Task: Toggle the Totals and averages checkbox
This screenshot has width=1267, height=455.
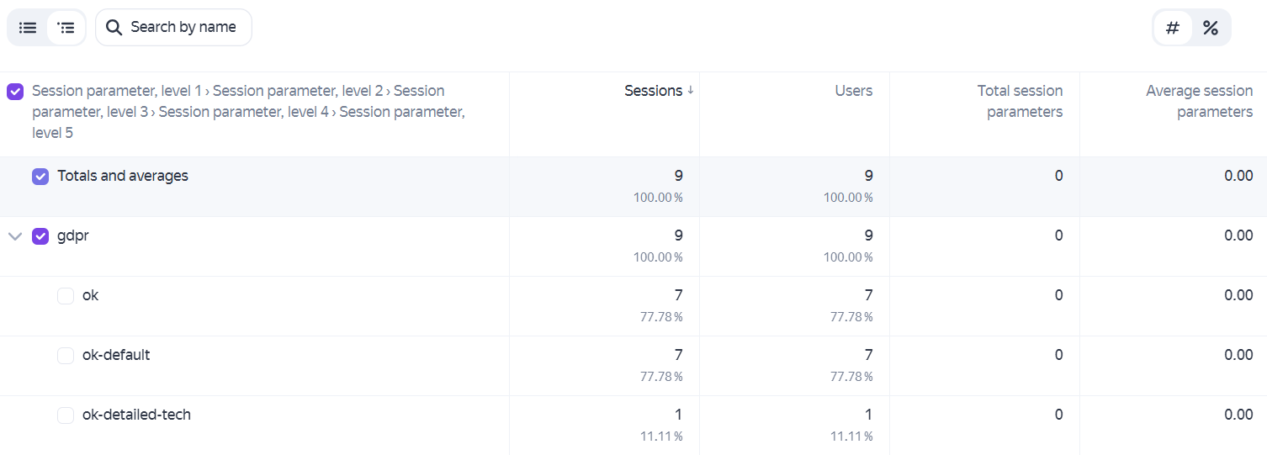Action: click(x=40, y=177)
